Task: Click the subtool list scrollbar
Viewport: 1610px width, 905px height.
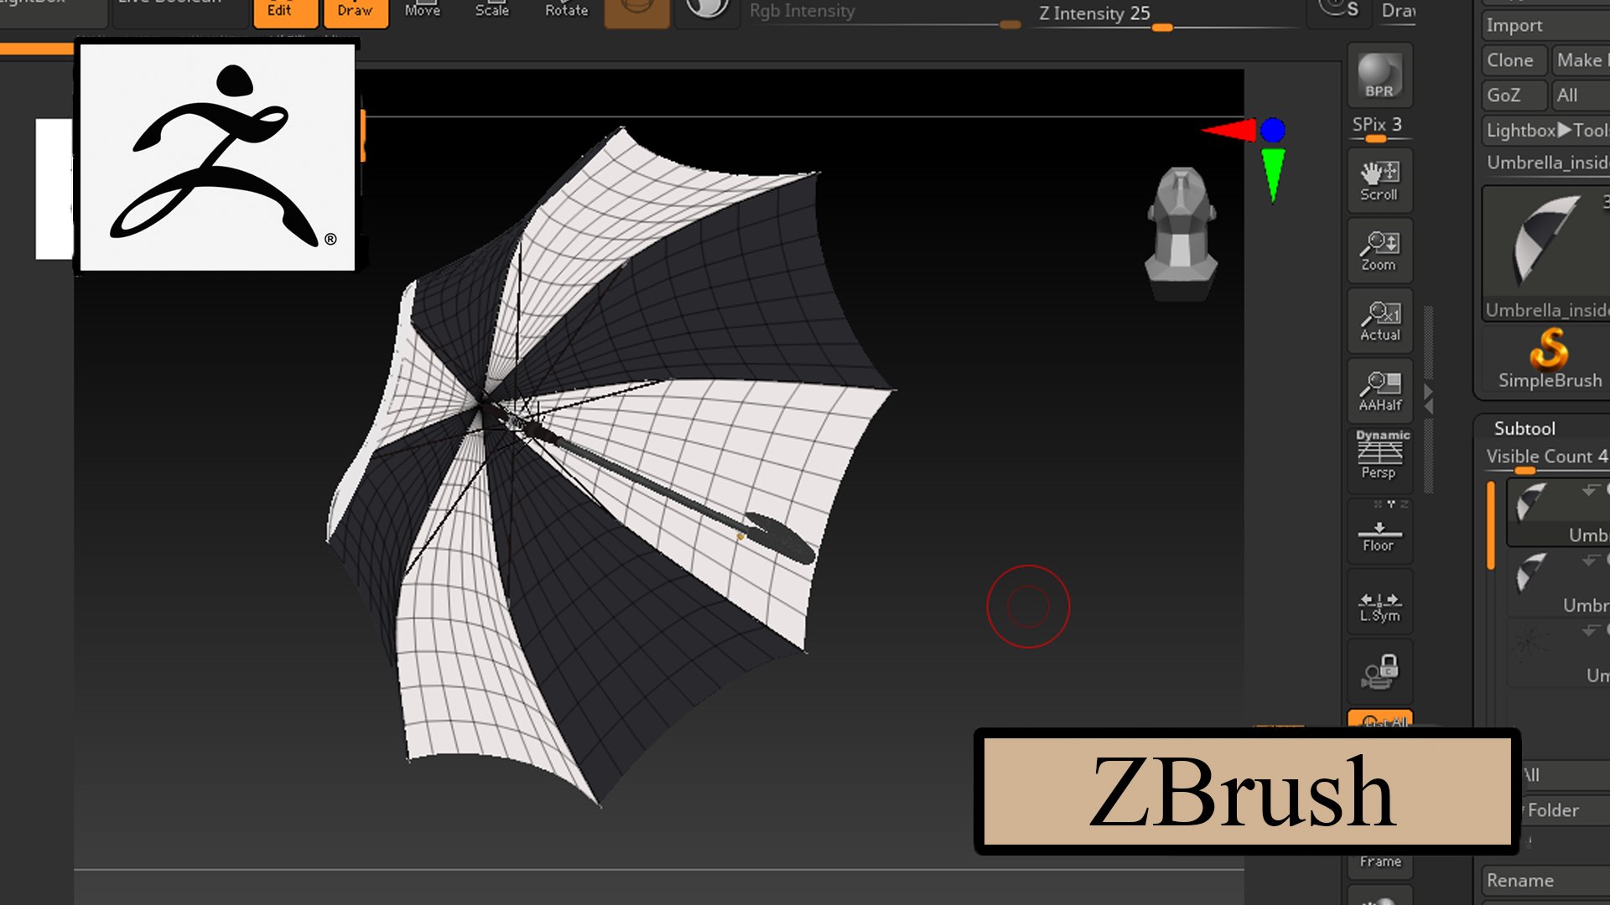Action: pyautogui.click(x=1491, y=525)
